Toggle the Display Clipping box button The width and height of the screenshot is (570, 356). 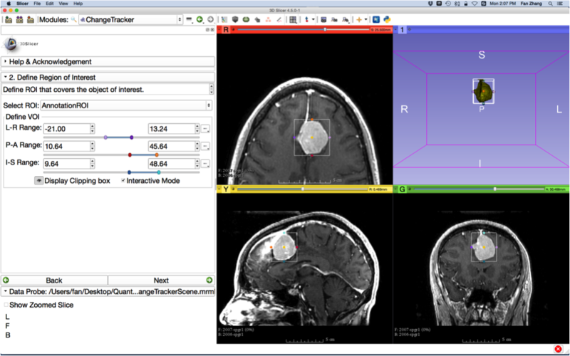39,181
